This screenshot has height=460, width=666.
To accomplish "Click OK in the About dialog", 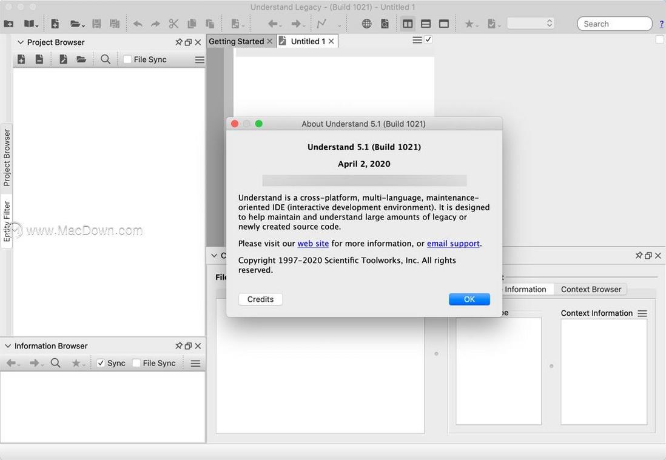I will tap(469, 299).
